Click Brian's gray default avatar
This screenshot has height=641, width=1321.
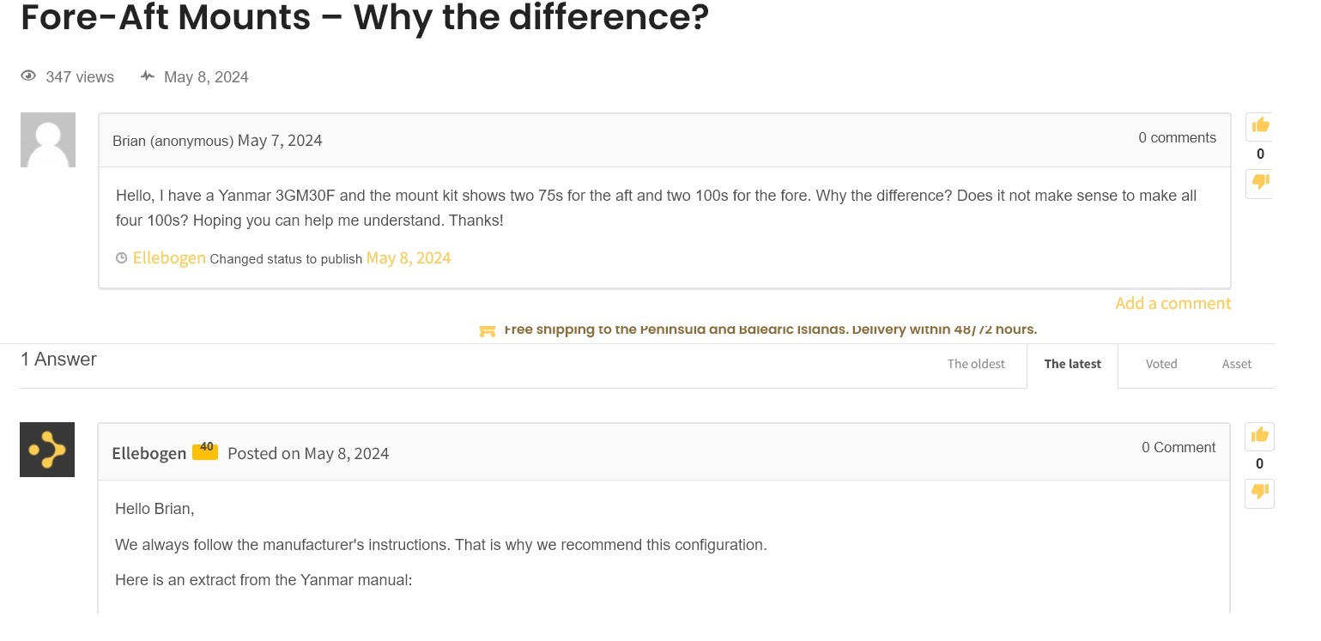tap(48, 140)
